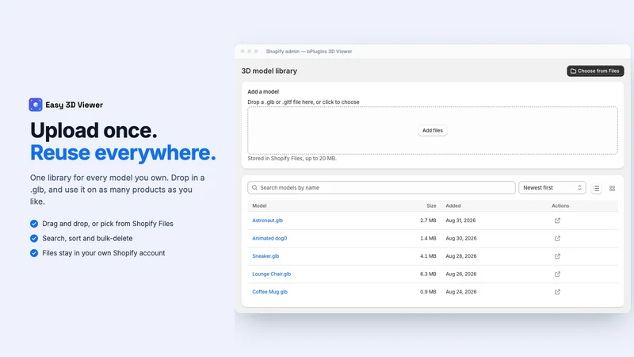Viewport: 634px width, 357px height.
Task: Click the Choose from Files button
Action: click(x=595, y=71)
